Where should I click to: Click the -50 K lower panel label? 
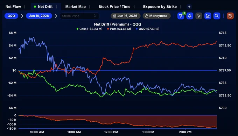(x=12, y=120)
